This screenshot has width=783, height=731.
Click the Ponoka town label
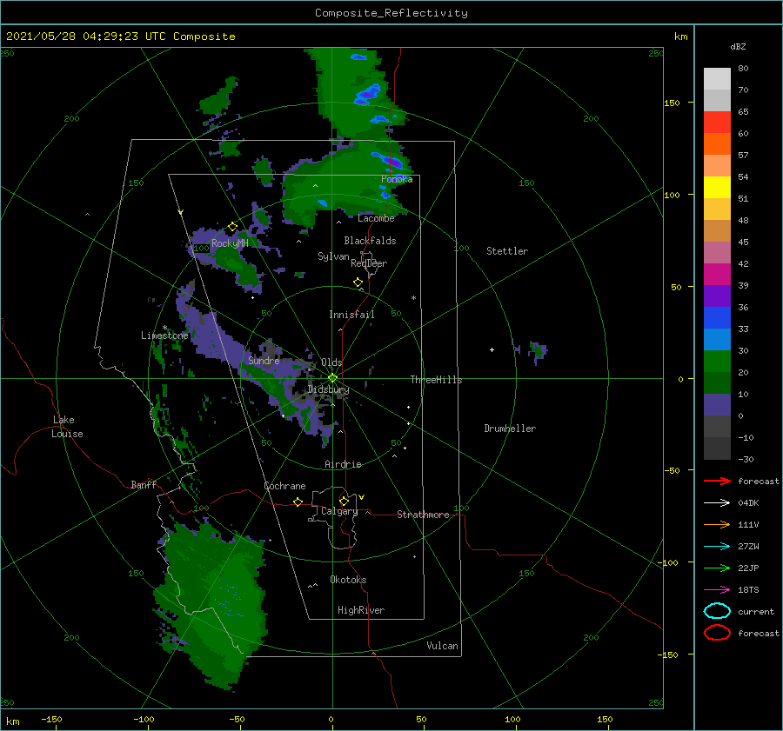[397, 179]
